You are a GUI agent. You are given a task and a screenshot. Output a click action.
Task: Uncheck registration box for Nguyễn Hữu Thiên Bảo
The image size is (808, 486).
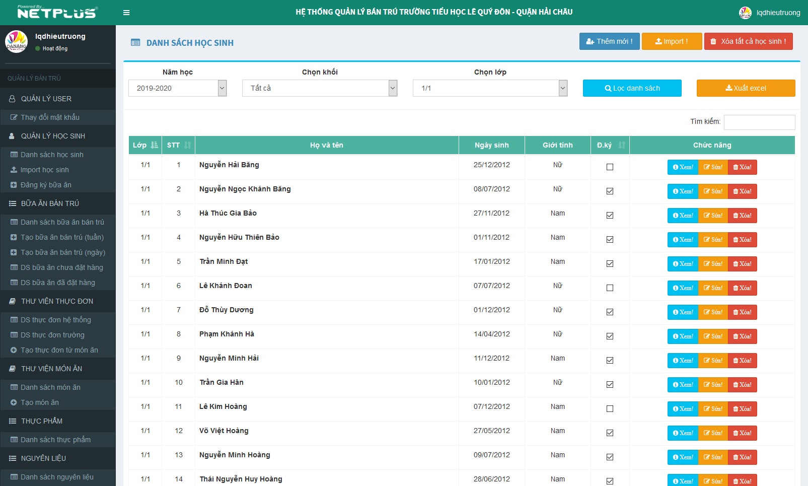610,240
